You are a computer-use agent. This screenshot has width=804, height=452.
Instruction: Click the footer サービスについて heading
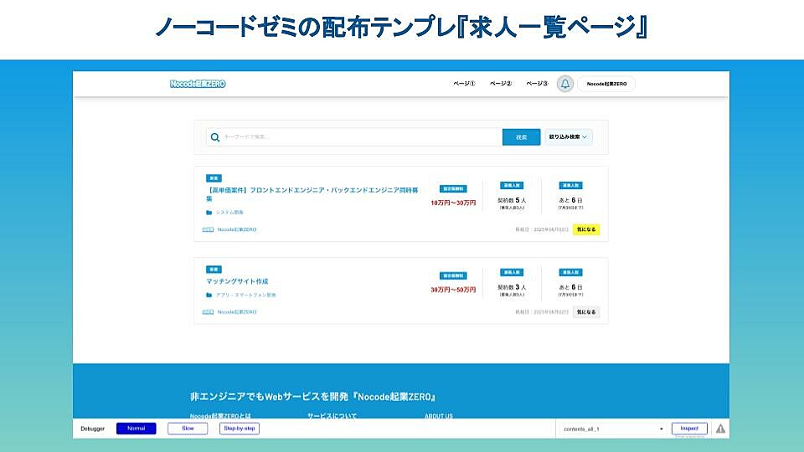[332, 416]
